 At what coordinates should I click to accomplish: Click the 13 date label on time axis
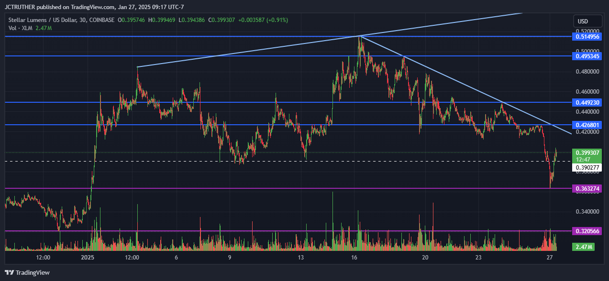click(x=301, y=258)
